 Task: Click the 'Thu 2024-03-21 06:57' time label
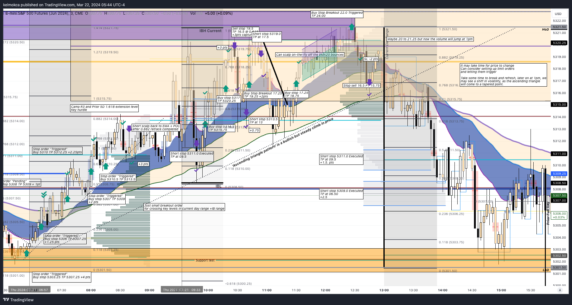(29, 290)
